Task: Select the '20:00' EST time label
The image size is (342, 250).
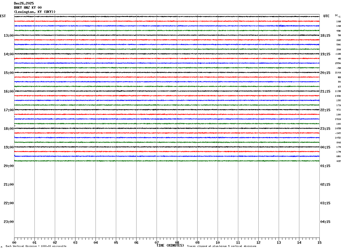Action: [8, 166]
